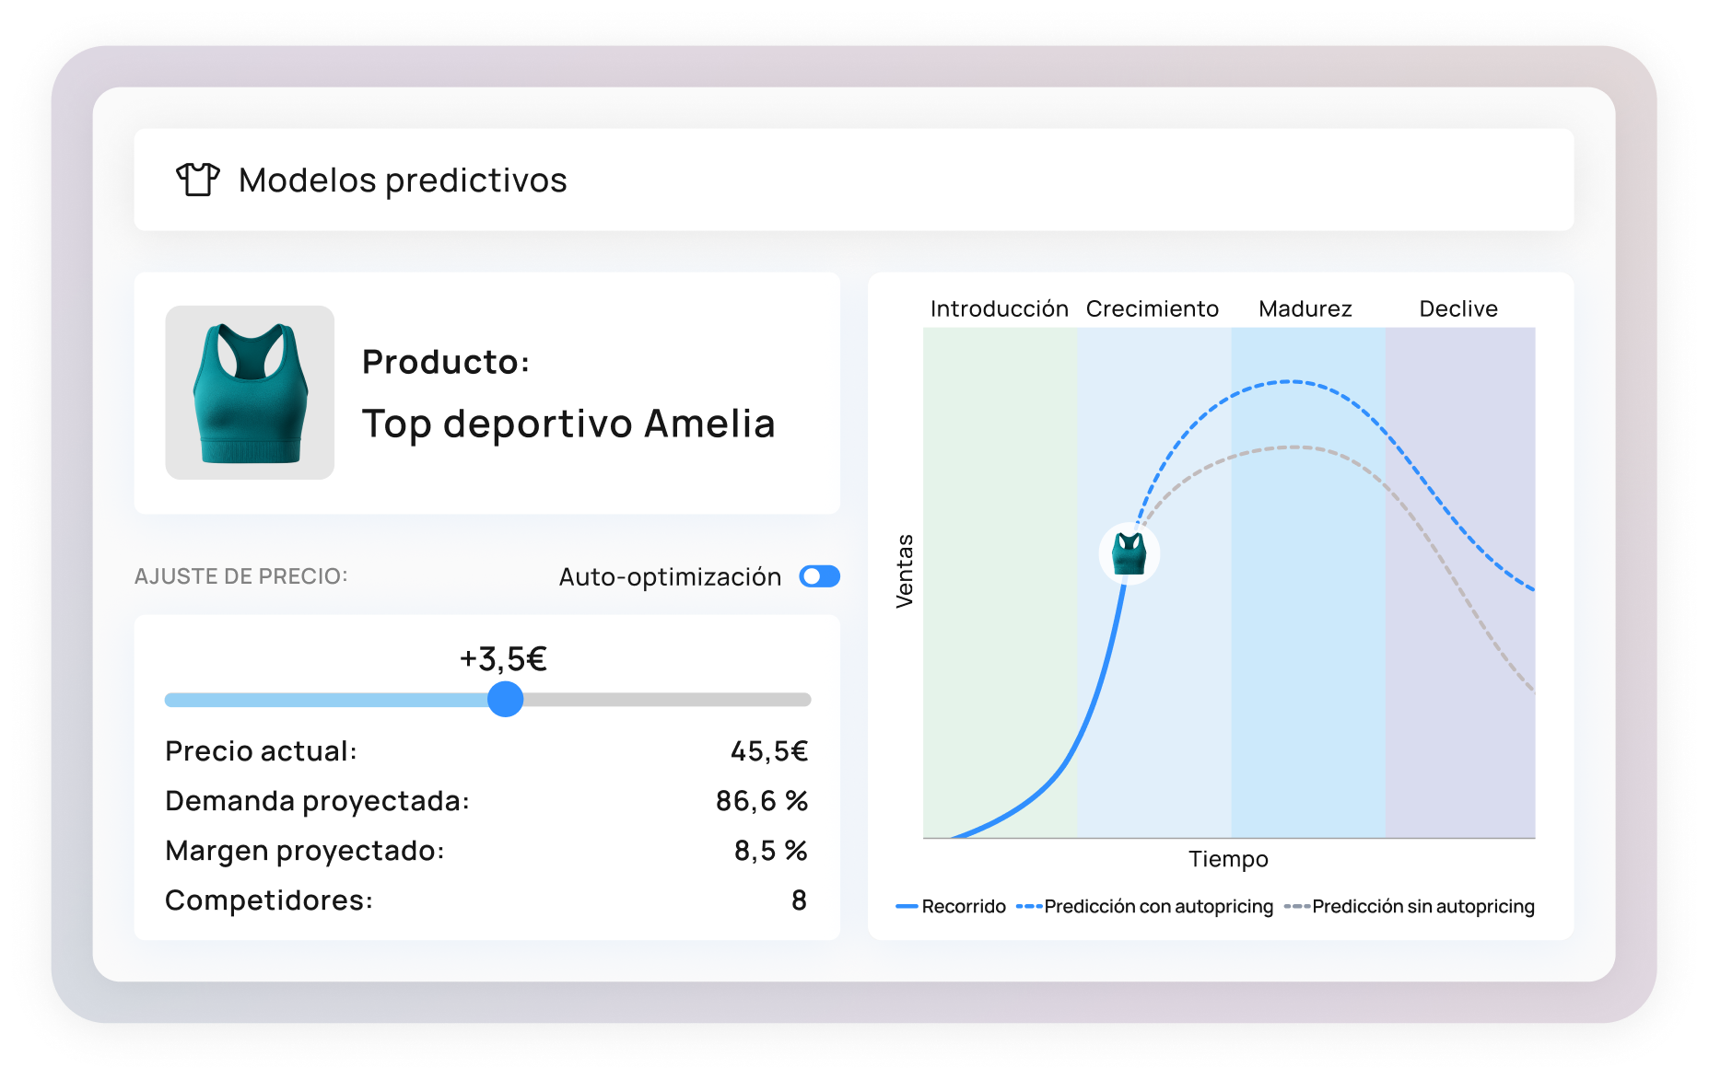The image size is (1709, 1080).
Task: Select the Crecimiento phase label
Action: pos(1152,308)
